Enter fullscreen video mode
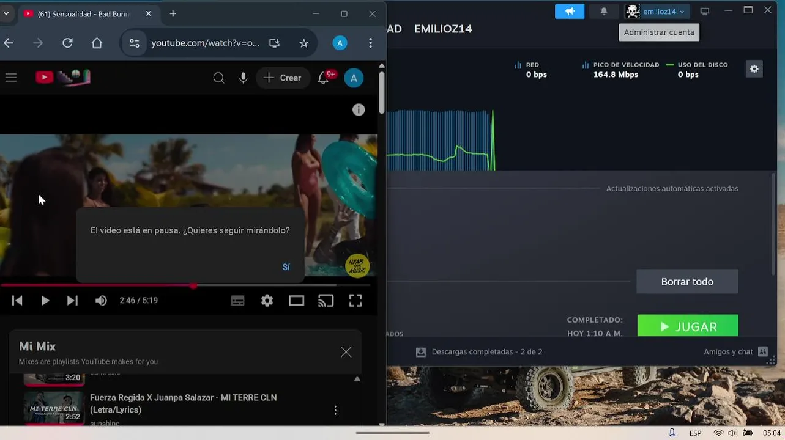The height and width of the screenshot is (440, 785). 355,300
